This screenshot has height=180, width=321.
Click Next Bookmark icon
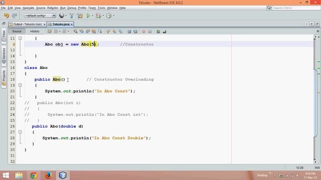tap(114, 31)
